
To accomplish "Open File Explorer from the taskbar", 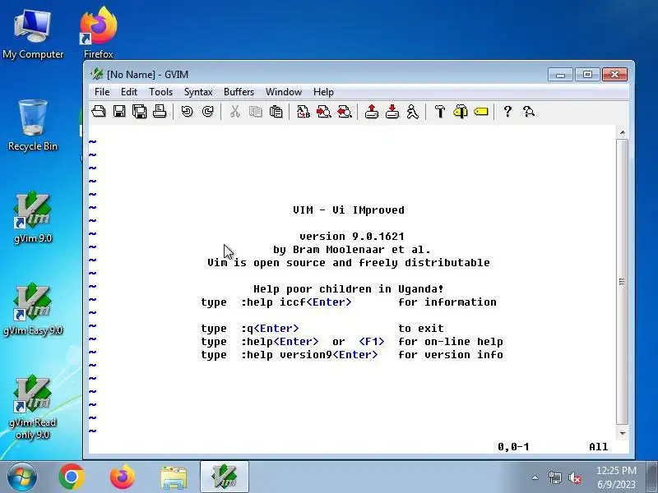I will click(x=174, y=477).
